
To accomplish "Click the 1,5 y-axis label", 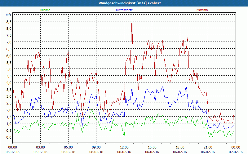I will point(9,117).
